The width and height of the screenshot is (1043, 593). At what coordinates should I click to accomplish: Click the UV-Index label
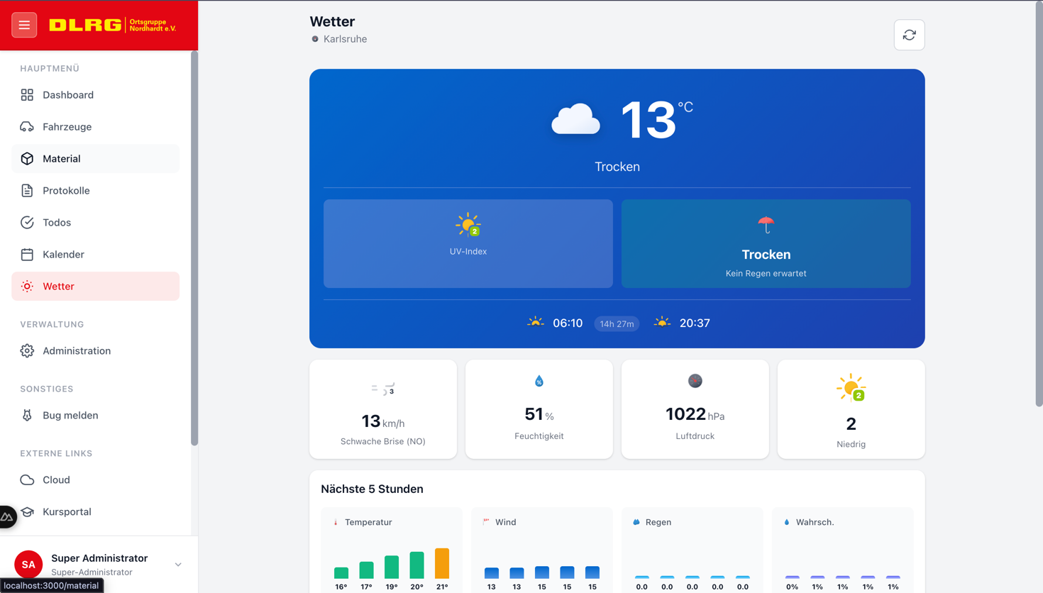click(x=468, y=252)
